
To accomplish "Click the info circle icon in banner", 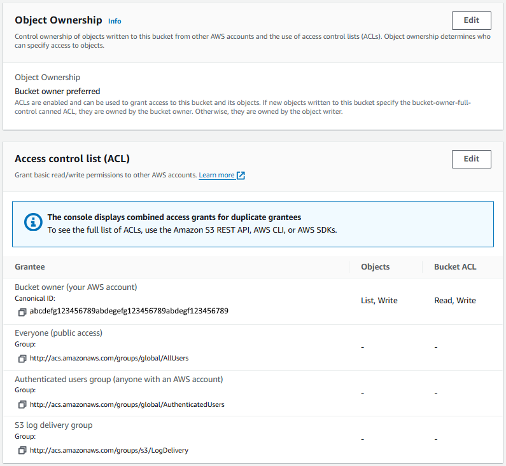I will pyautogui.click(x=33, y=222).
